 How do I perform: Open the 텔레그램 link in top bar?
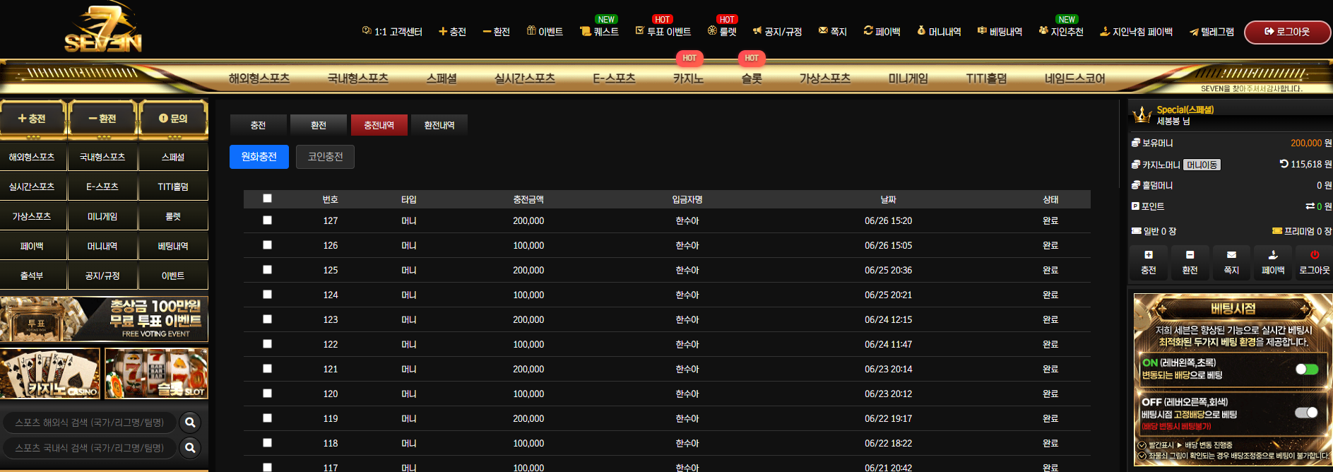[1211, 32]
